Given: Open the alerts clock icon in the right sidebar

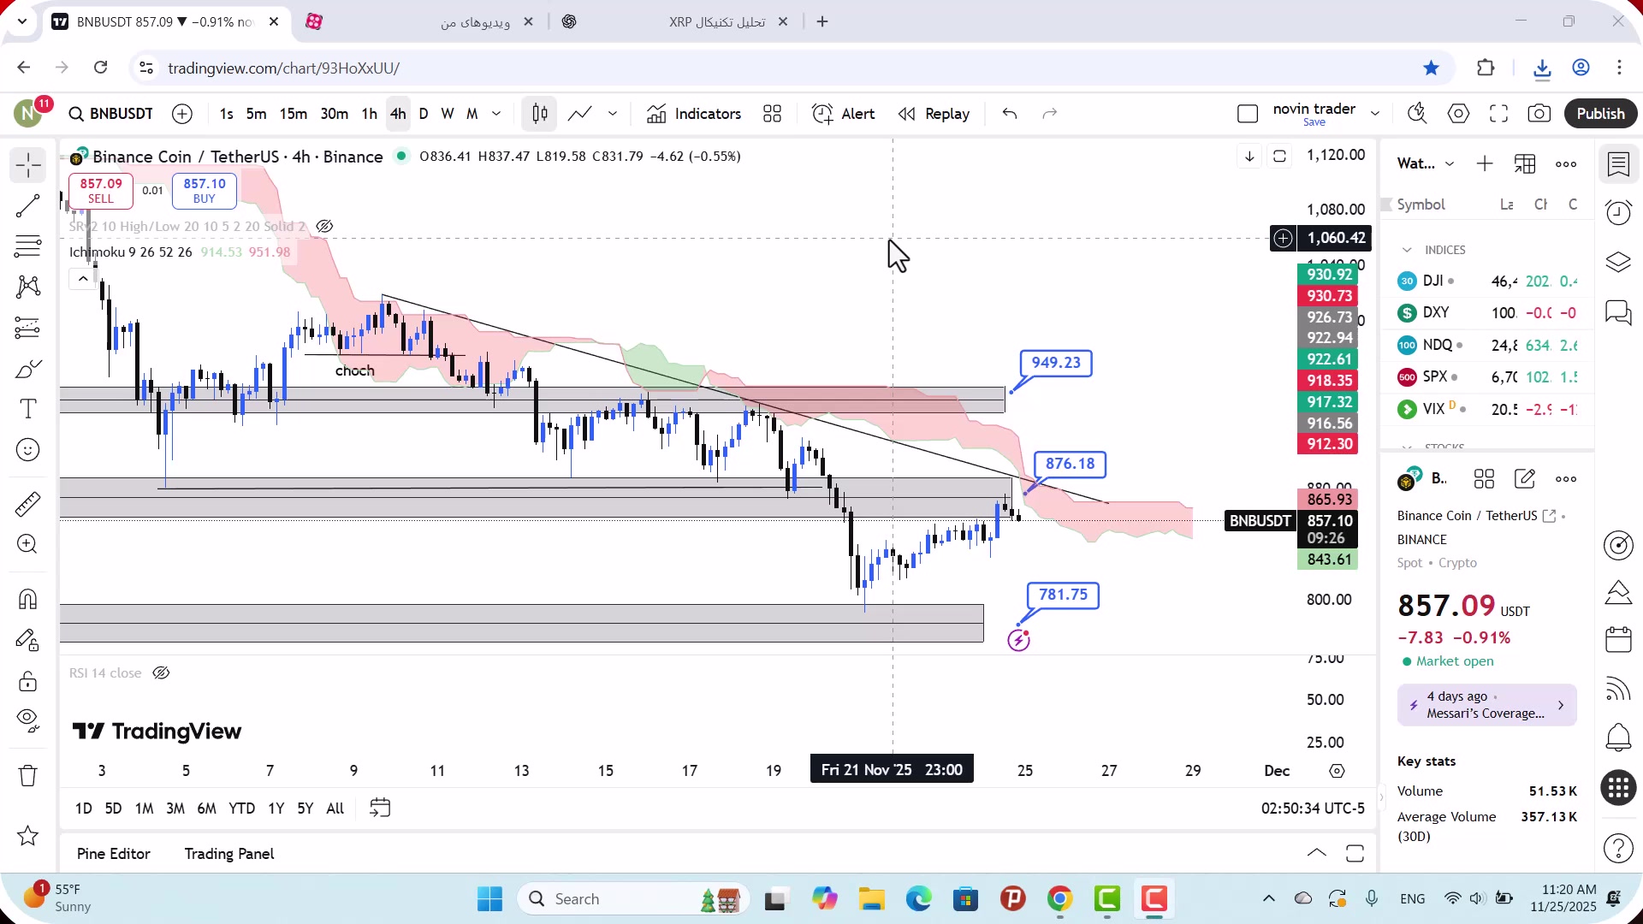Looking at the screenshot, I should [x=1618, y=212].
